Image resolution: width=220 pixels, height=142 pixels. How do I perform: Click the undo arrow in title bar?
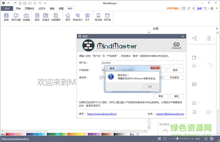[8, 3]
